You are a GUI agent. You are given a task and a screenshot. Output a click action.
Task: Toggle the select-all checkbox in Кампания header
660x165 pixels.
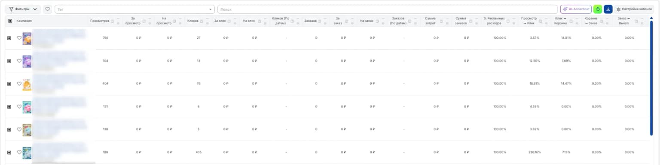(x=10, y=21)
